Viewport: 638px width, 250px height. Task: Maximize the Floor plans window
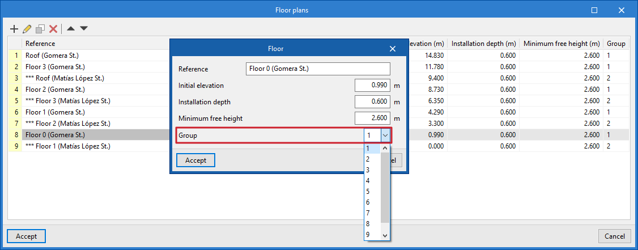coord(594,10)
